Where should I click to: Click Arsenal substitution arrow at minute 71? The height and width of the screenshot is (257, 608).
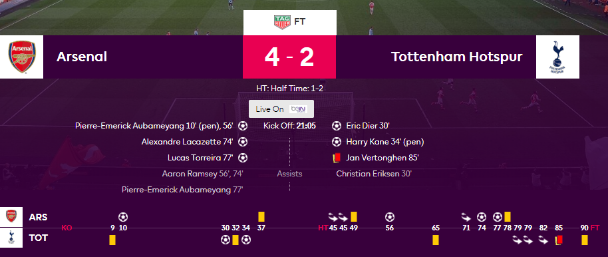point(466,216)
